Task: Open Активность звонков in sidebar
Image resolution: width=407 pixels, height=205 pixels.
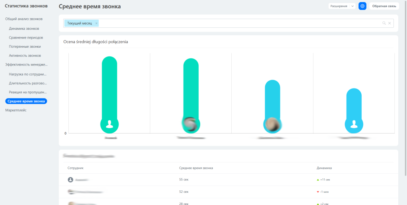Action: coord(25,56)
